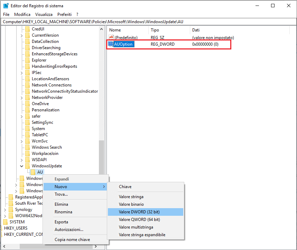Click the AU folder icon
This screenshot has width=297, height=250.
pyautogui.click(x=33, y=172)
